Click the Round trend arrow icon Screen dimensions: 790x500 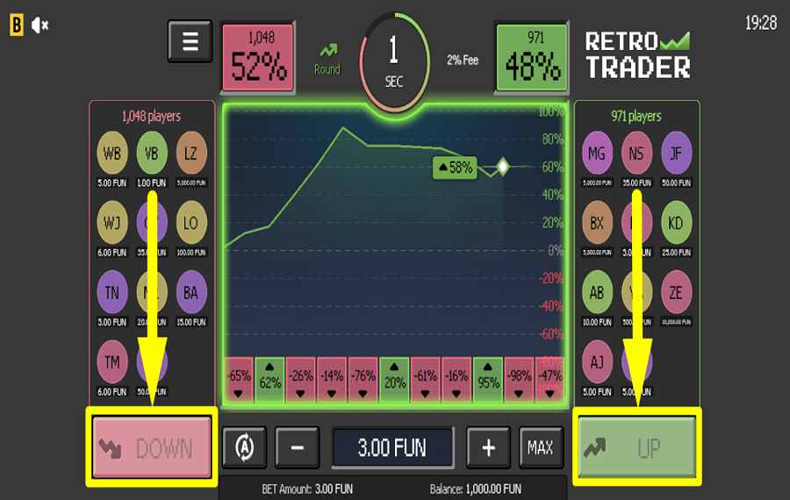point(328,50)
